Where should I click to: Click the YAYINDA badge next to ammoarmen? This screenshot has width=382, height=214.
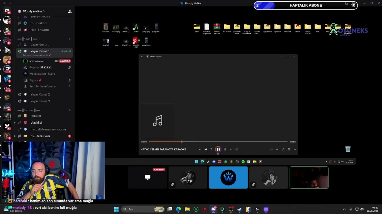click(x=65, y=61)
